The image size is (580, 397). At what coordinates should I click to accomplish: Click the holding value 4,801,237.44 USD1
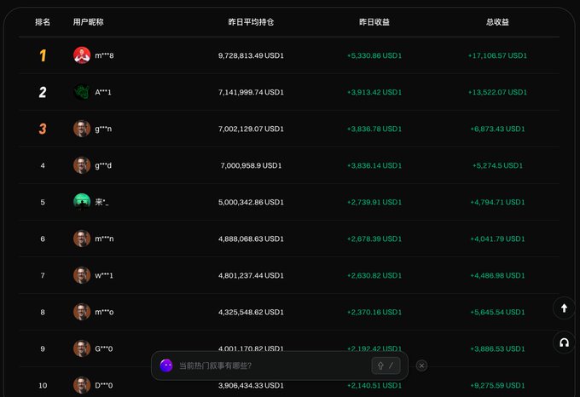point(251,275)
